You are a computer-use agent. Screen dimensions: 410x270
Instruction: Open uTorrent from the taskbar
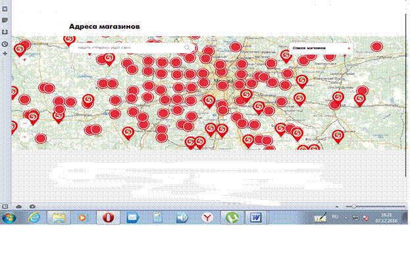pos(231,217)
